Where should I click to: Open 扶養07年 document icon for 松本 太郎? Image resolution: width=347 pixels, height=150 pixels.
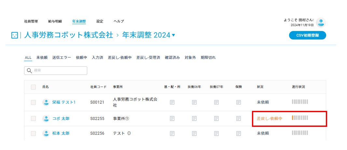(x=216, y=133)
